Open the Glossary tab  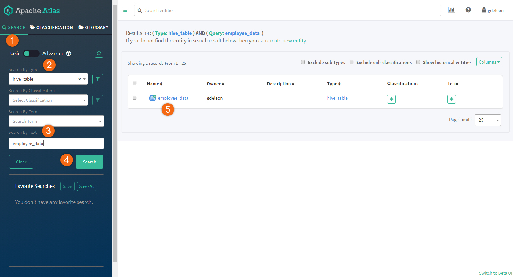pyautogui.click(x=93, y=27)
